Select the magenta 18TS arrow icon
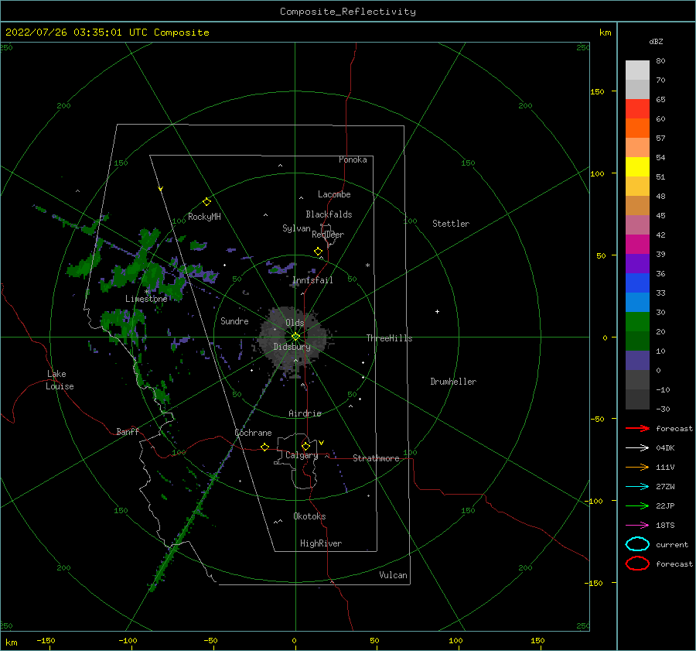Image resolution: width=696 pixels, height=651 pixels. pyautogui.click(x=637, y=526)
